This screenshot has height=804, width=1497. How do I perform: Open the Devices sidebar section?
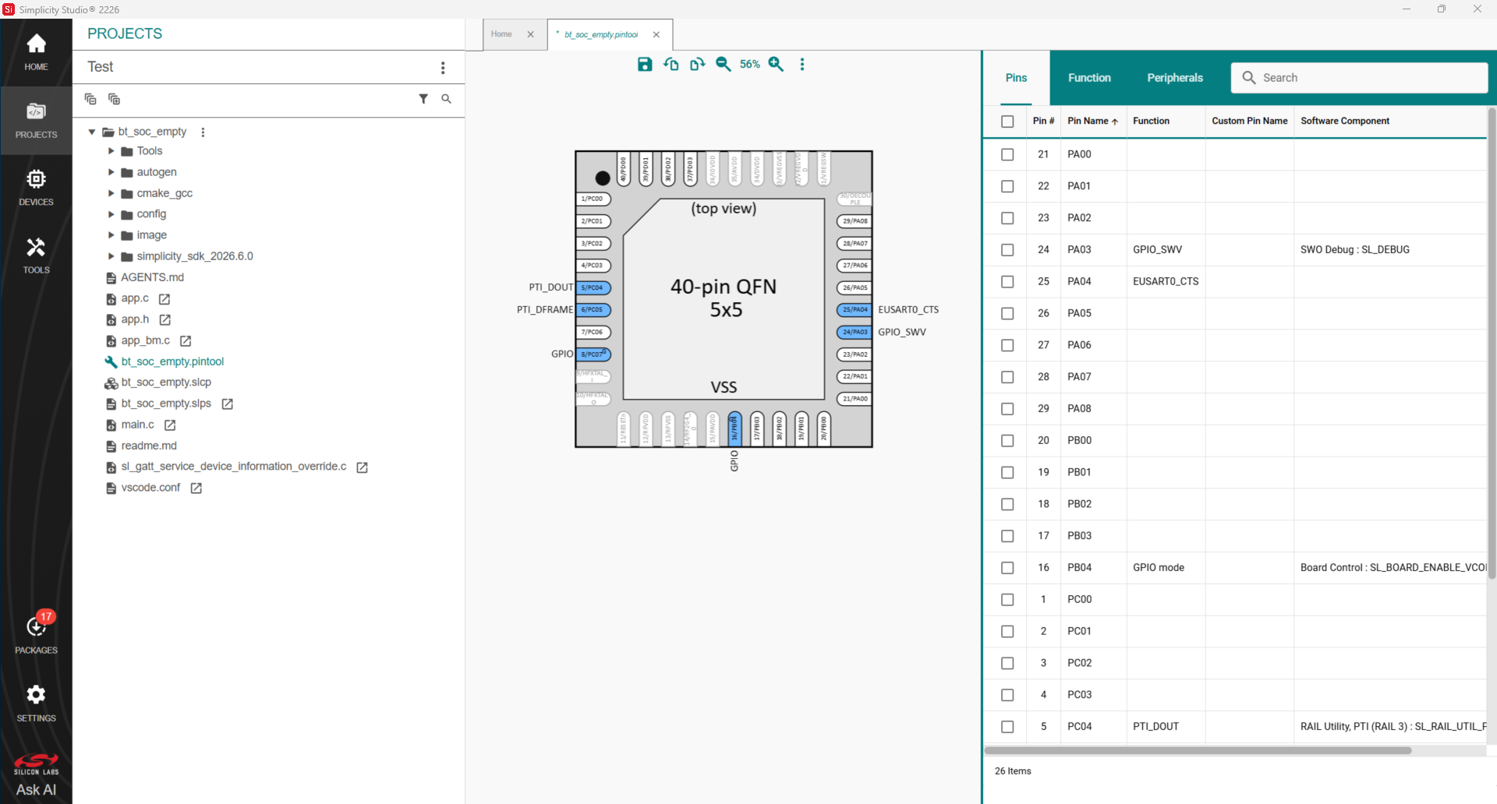(36, 188)
